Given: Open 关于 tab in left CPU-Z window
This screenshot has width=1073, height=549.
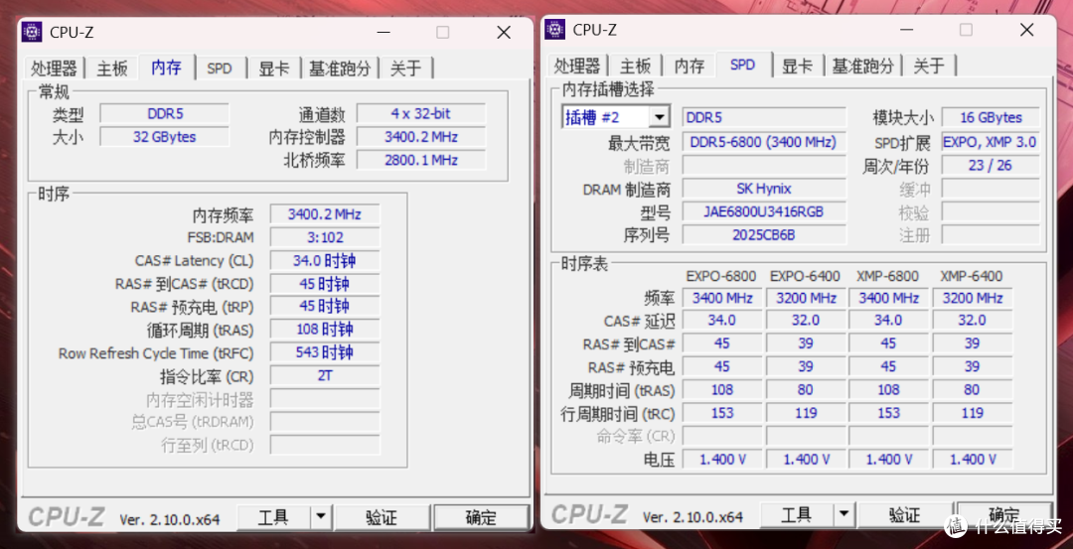Looking at the screenshot, I should (x=405, y=69).
